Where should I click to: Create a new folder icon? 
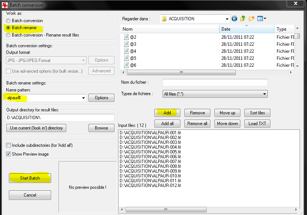251,18
